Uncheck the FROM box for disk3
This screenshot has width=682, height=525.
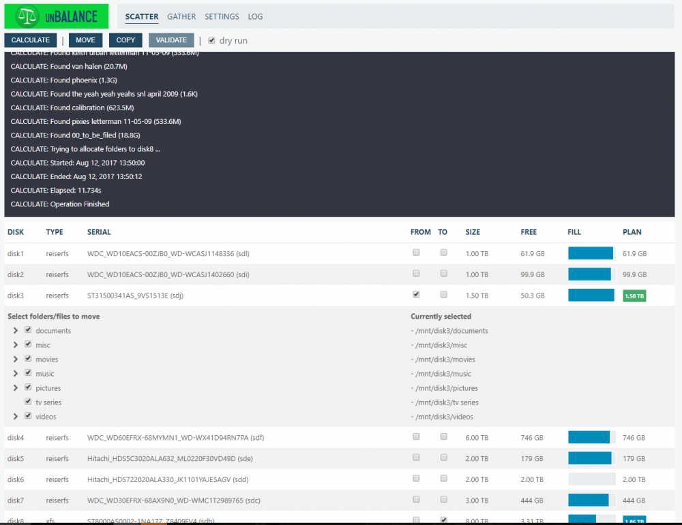[x=416, y=294]
